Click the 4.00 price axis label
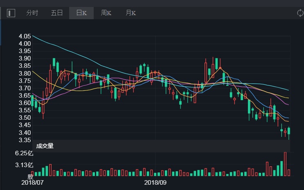This screenshot has width=304, height=190. click(25, 44)
